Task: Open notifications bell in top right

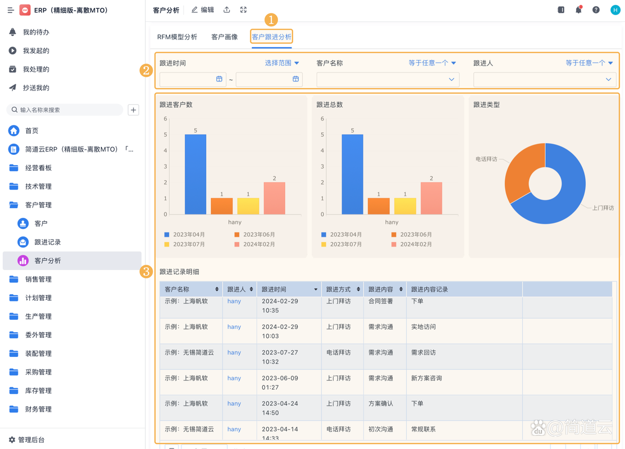Action: point(578,10)
